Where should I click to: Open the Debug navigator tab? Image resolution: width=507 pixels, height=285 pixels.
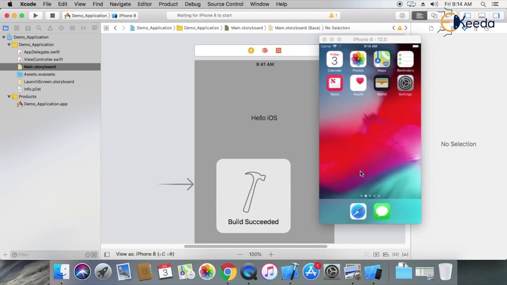[x=72, y=28]
